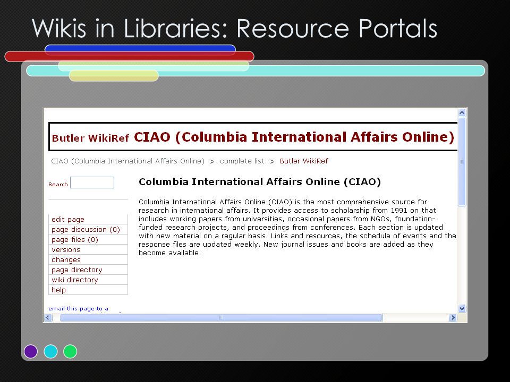
Task: Open the page directory link
Action: tap(76, 270)
